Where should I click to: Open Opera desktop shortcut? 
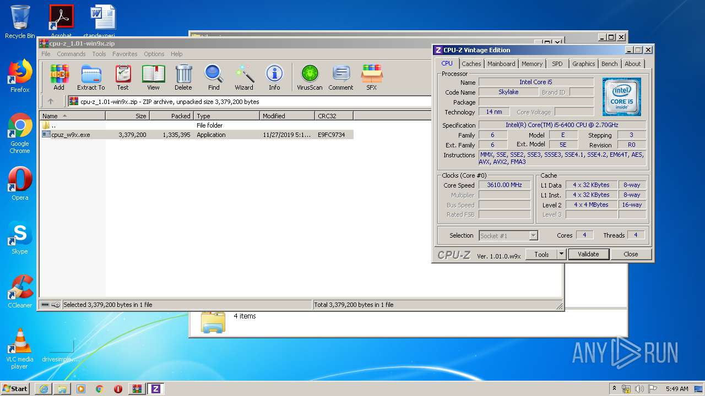(20, 184)
